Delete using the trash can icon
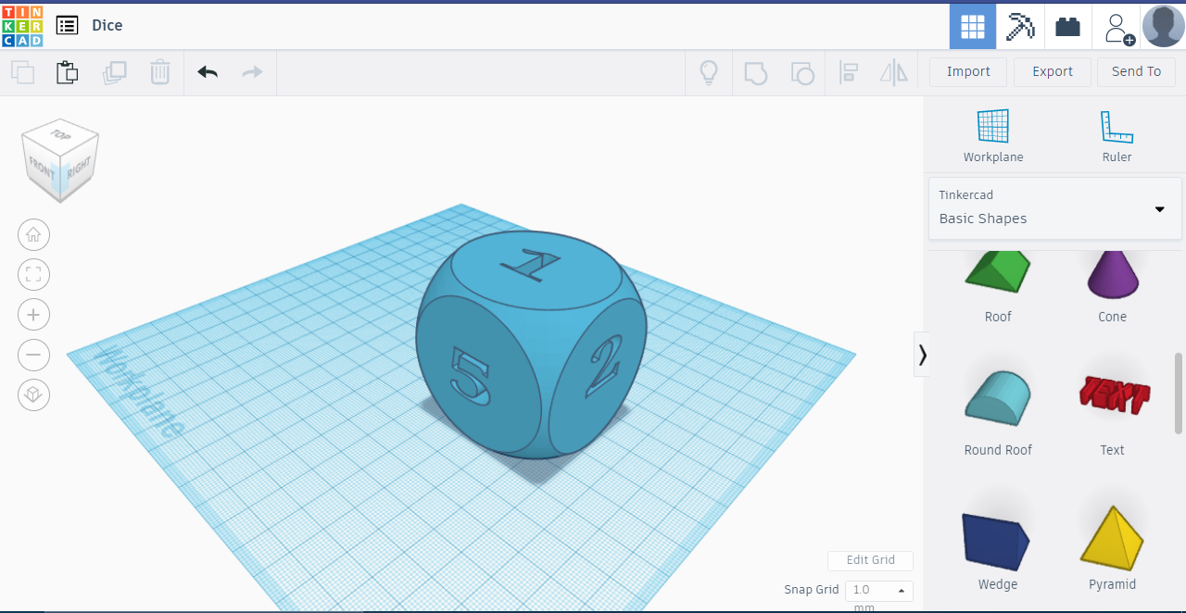1186x613 pixels. tap(159, 71)
